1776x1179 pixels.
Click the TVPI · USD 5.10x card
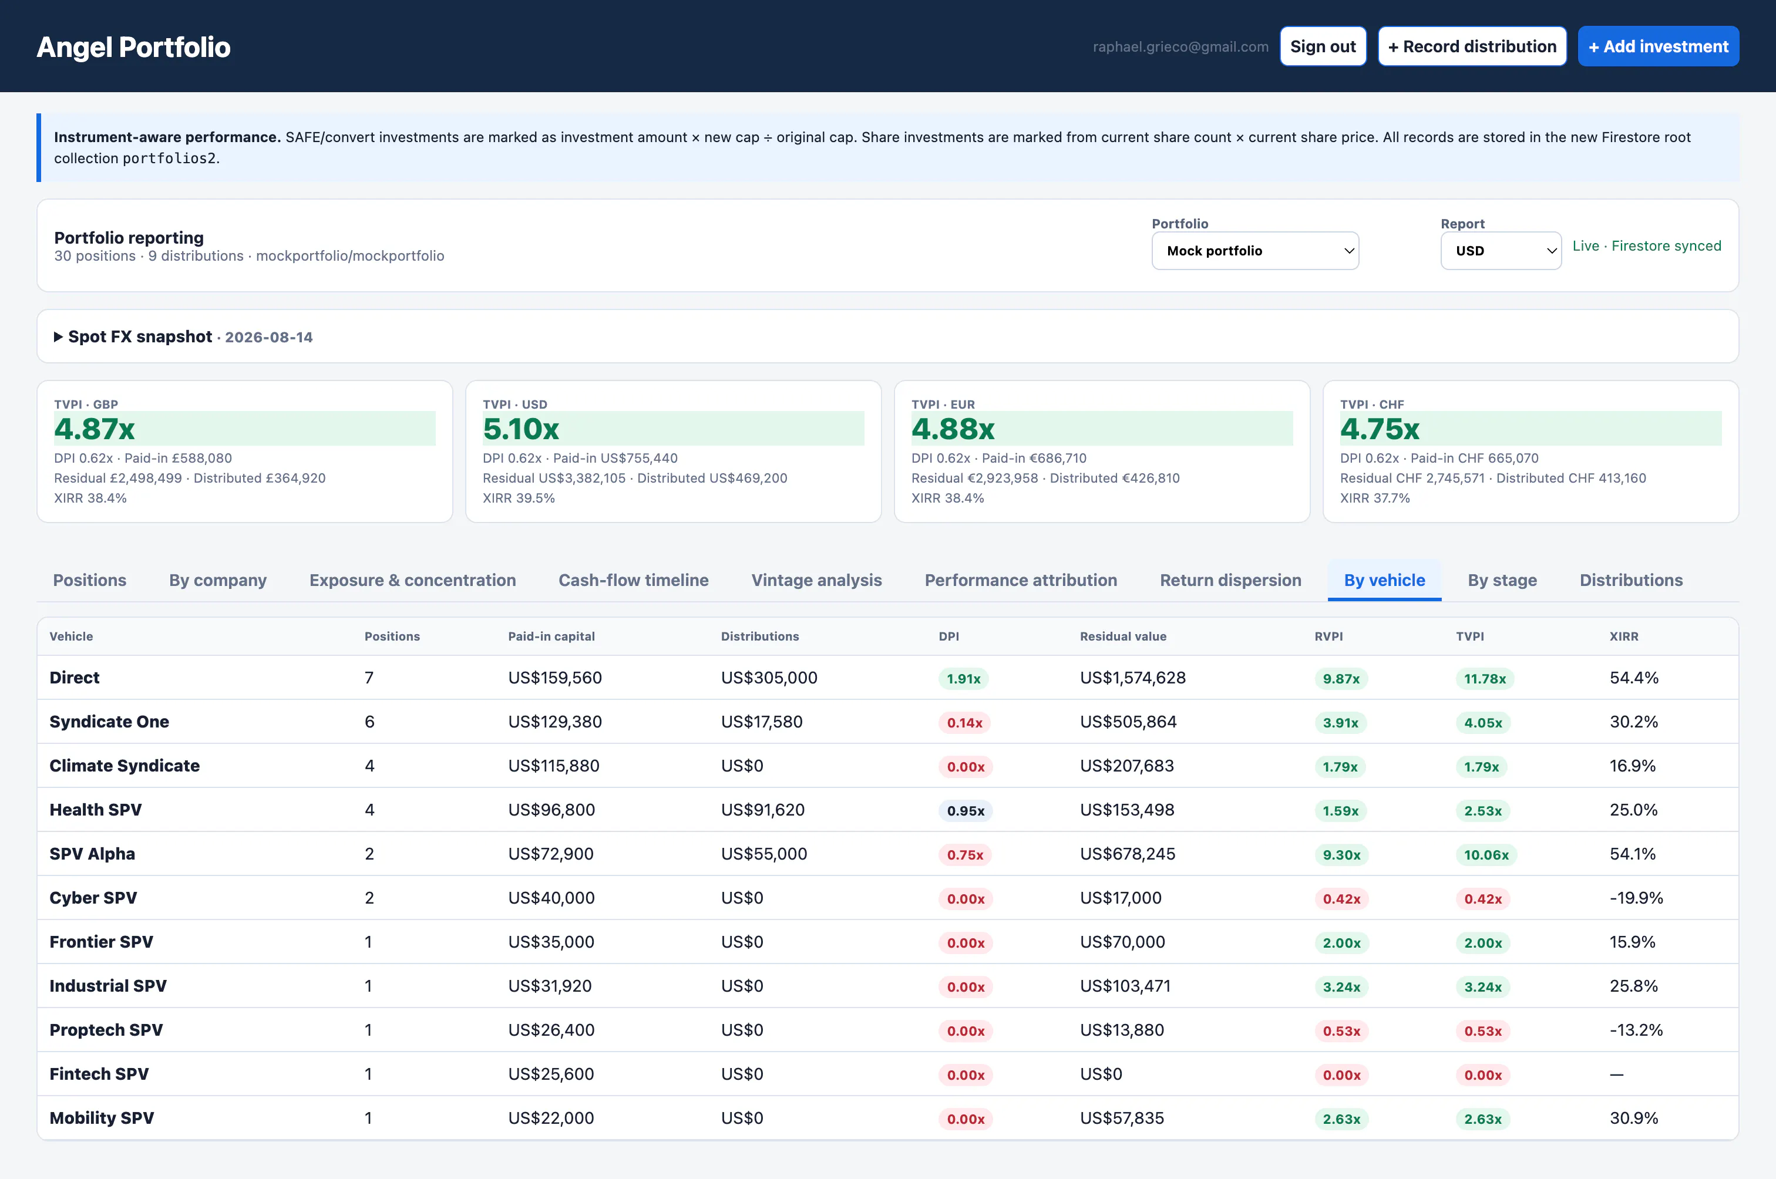[673, 451]
